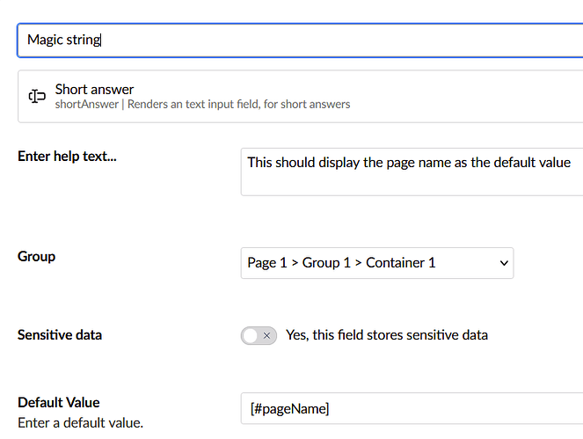Click the x mark inside the sensitive toggle
The height and width of the screenshot is (439, 583).
coord(266,335)
